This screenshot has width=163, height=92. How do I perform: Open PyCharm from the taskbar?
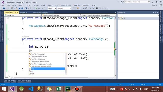click(x=68, y=89)
